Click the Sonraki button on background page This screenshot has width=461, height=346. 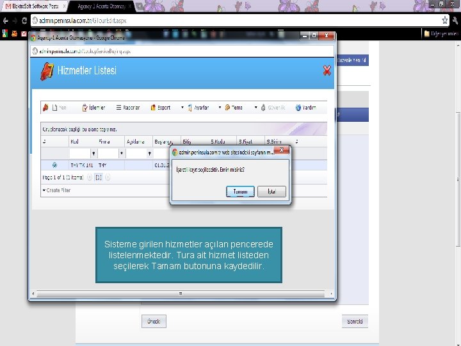pyautogui.click(x=355, y=321)
